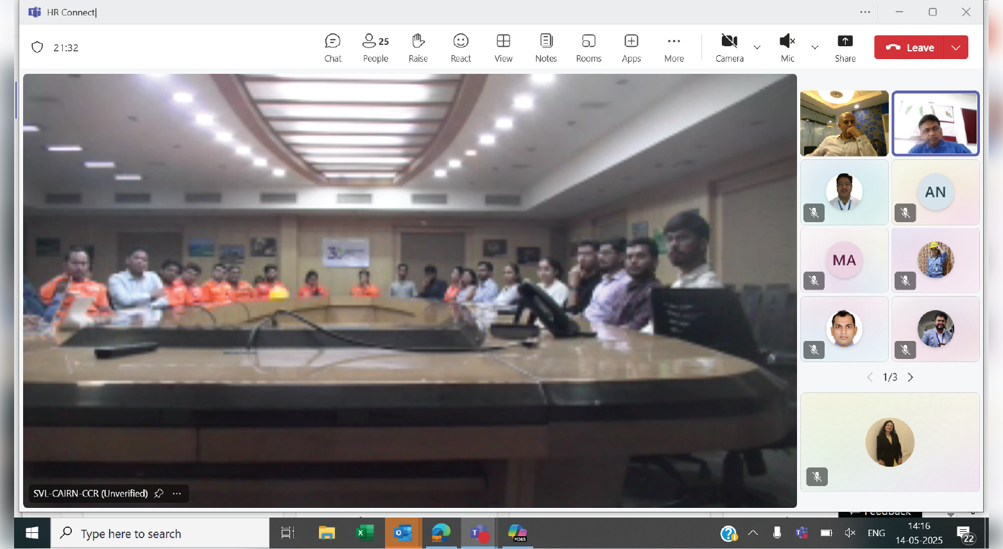Leave the meeting

910,48
